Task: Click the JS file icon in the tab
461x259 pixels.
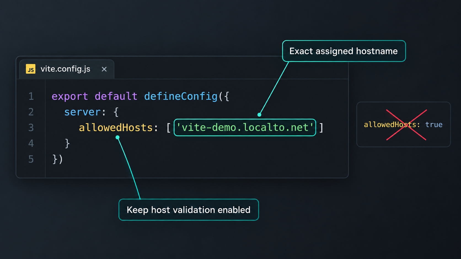Action: tap(31, 69)
